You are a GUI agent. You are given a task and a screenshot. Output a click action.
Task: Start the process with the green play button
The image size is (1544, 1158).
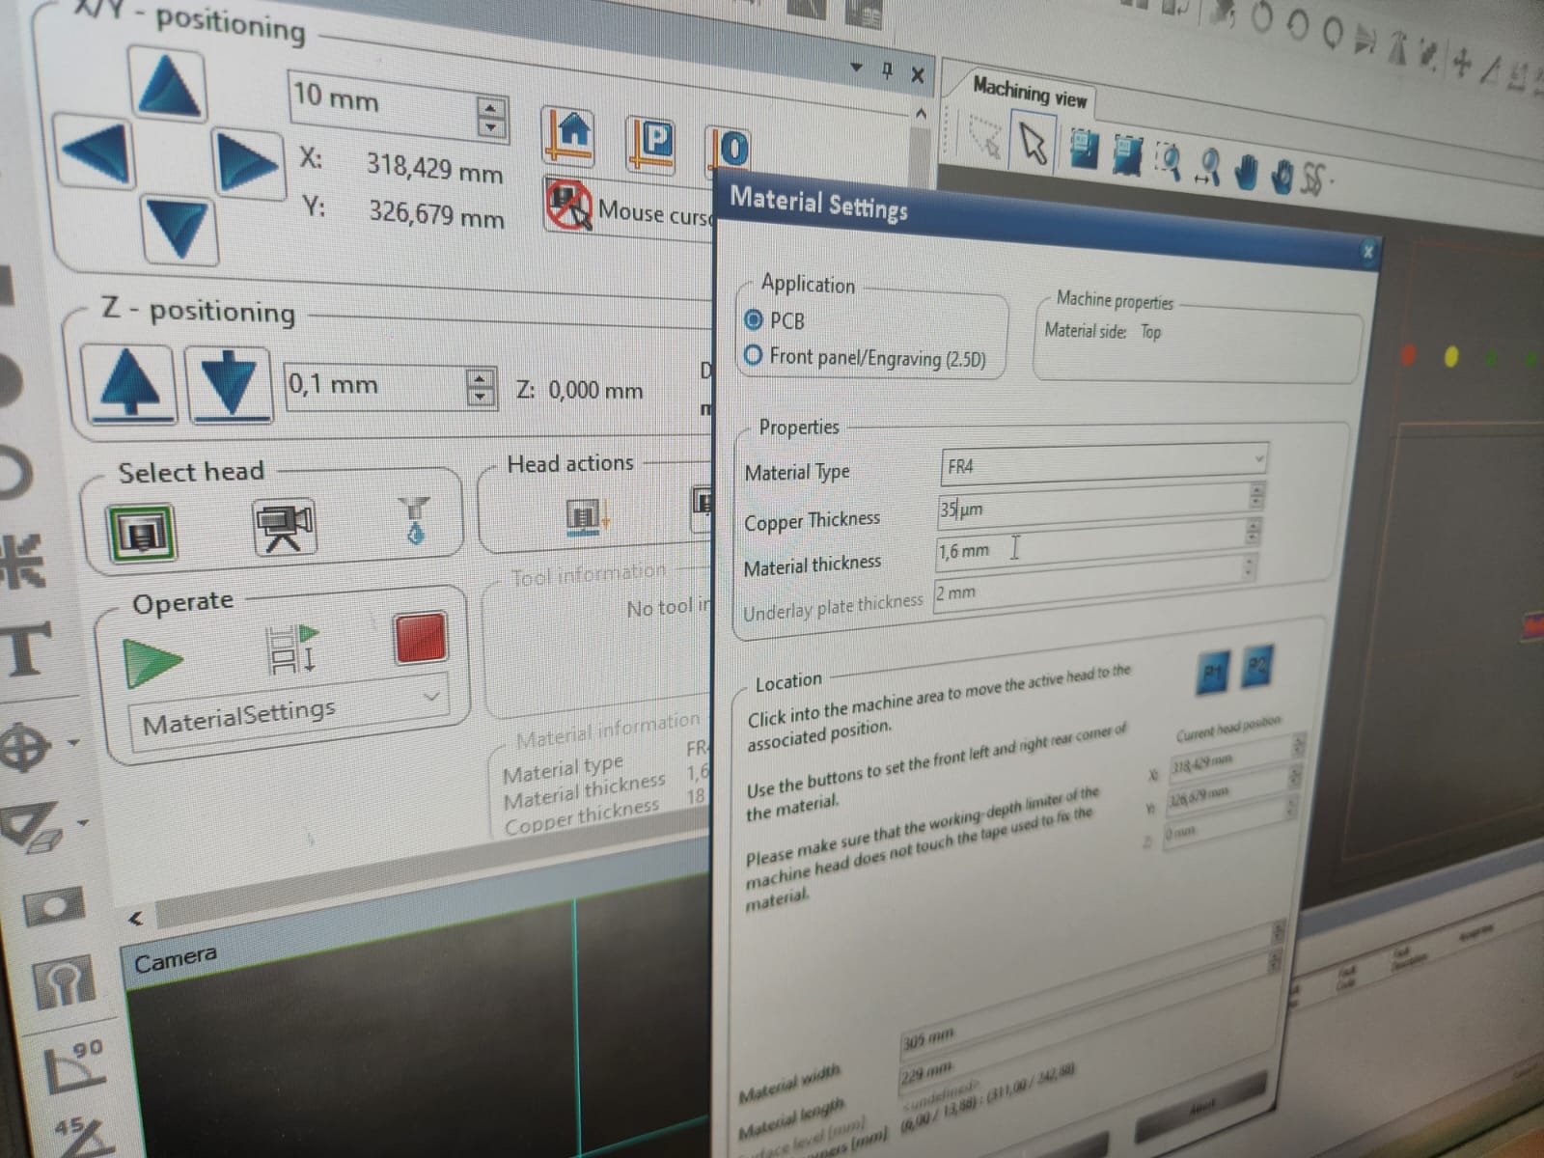(x=152, y=662)
